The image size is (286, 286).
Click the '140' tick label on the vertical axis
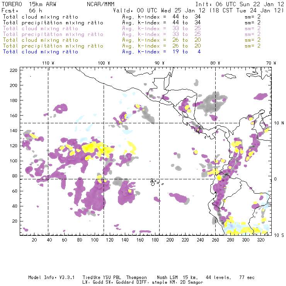[x=13, y=131]
